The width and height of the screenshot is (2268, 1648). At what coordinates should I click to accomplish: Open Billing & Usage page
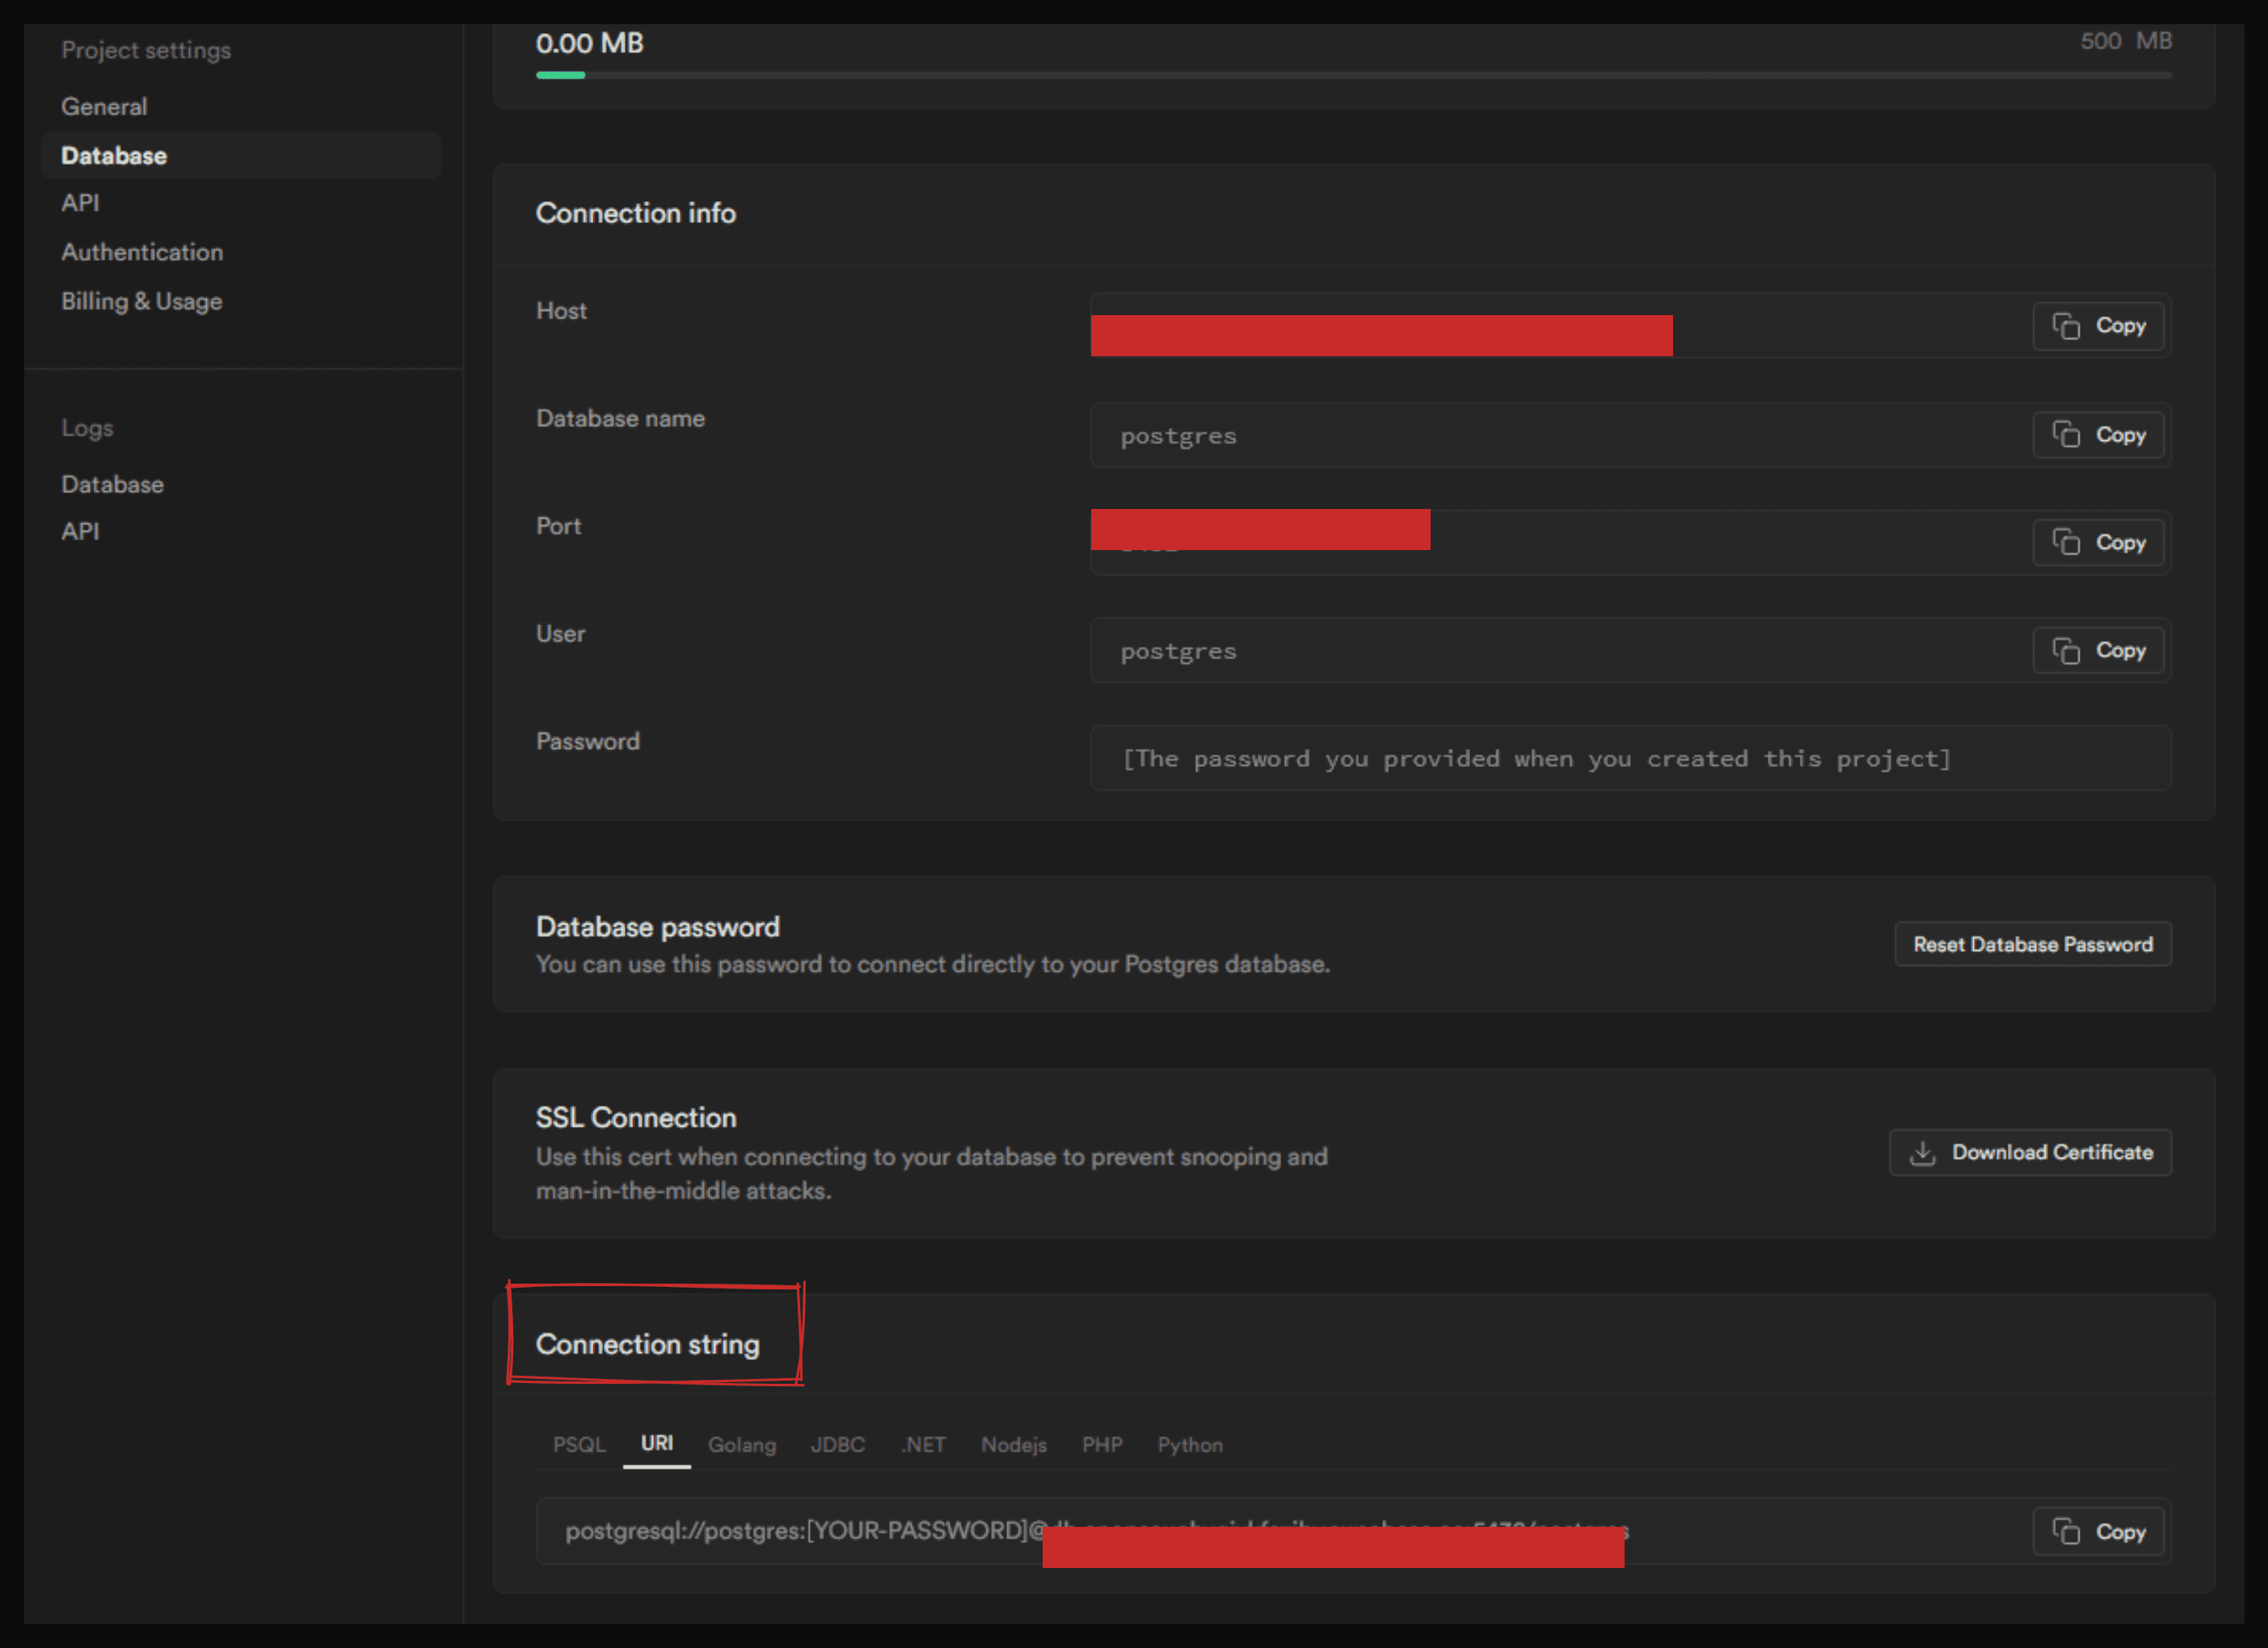click(x=141, y=302)
